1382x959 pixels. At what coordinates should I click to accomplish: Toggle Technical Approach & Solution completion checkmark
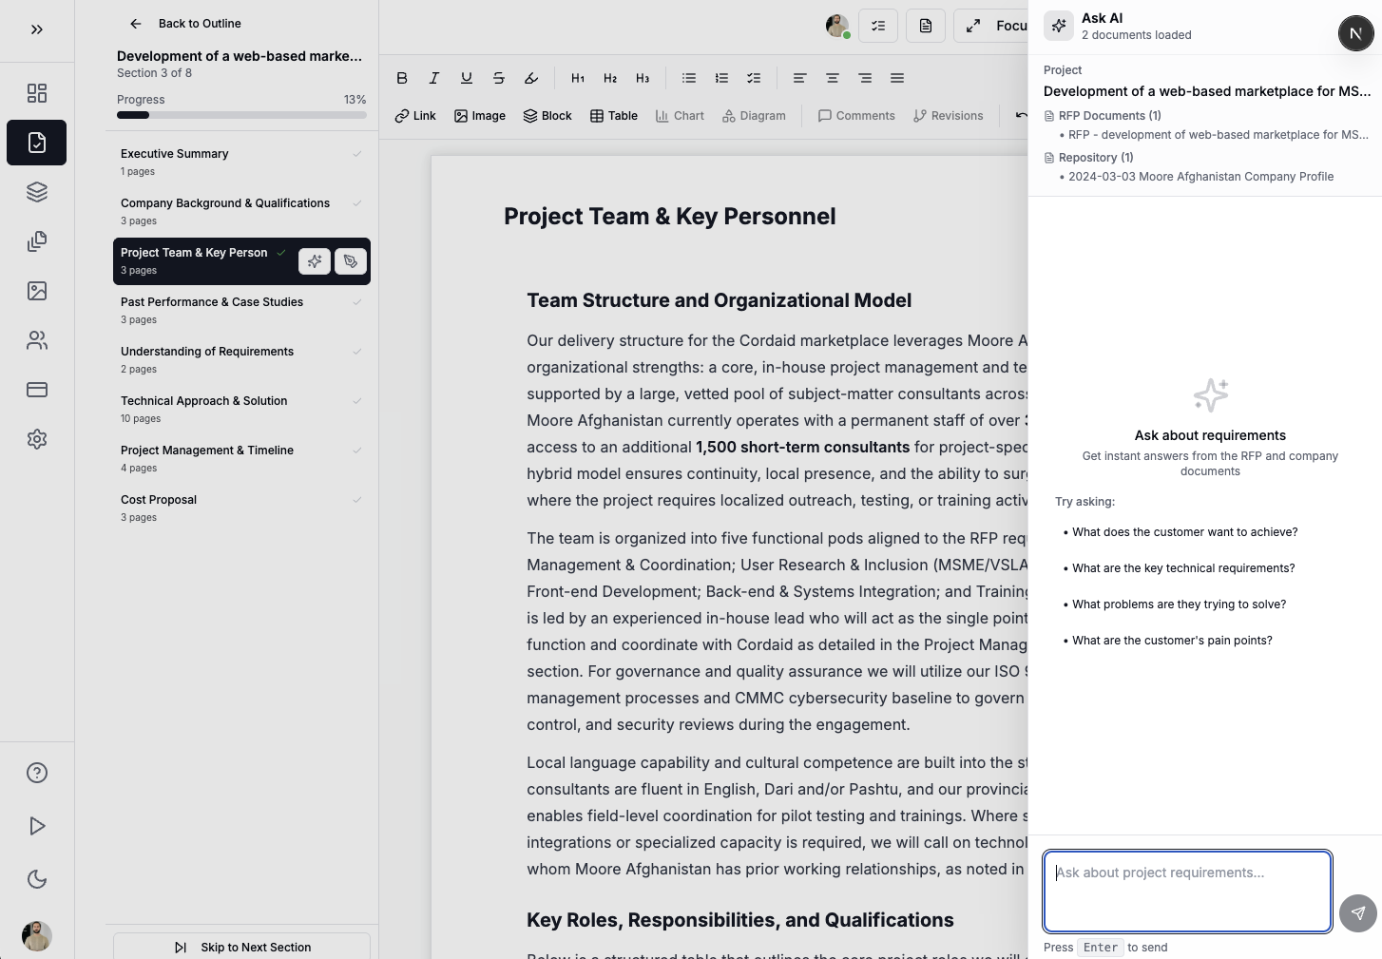pyautogui.click(x=357, y=401)
